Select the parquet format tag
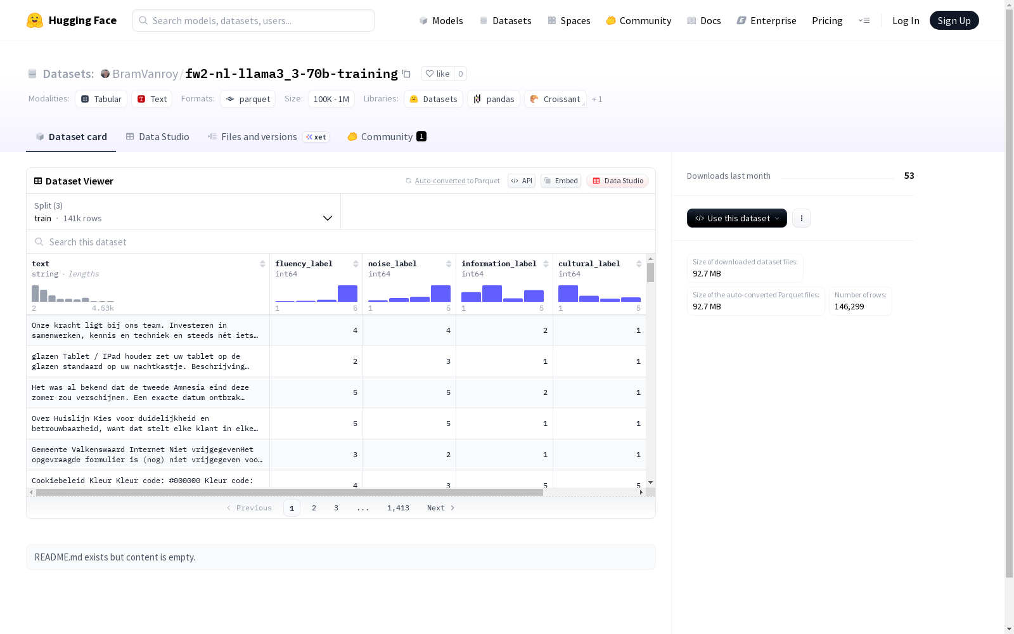Image resolution: width=1014 pixels, height=634 pixels. tap(248, 99)
